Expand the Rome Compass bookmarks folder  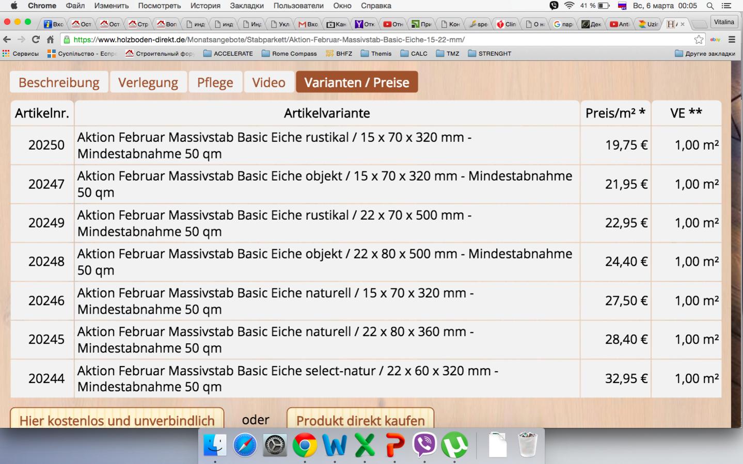289,53
